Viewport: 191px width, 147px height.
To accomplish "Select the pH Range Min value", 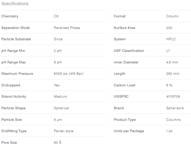I will [x=58, y=51].
